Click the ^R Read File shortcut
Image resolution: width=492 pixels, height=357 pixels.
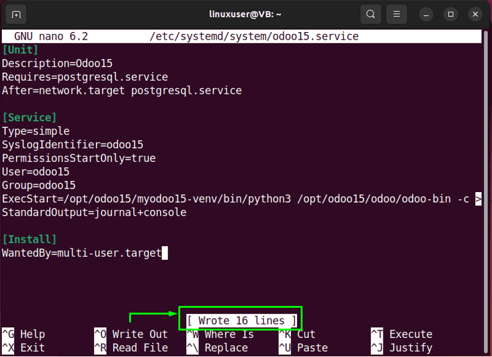(x=131, y=348)
